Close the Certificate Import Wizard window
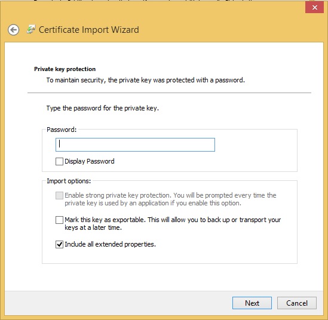Viewport: 328px width, 320px height. point(314,8)
